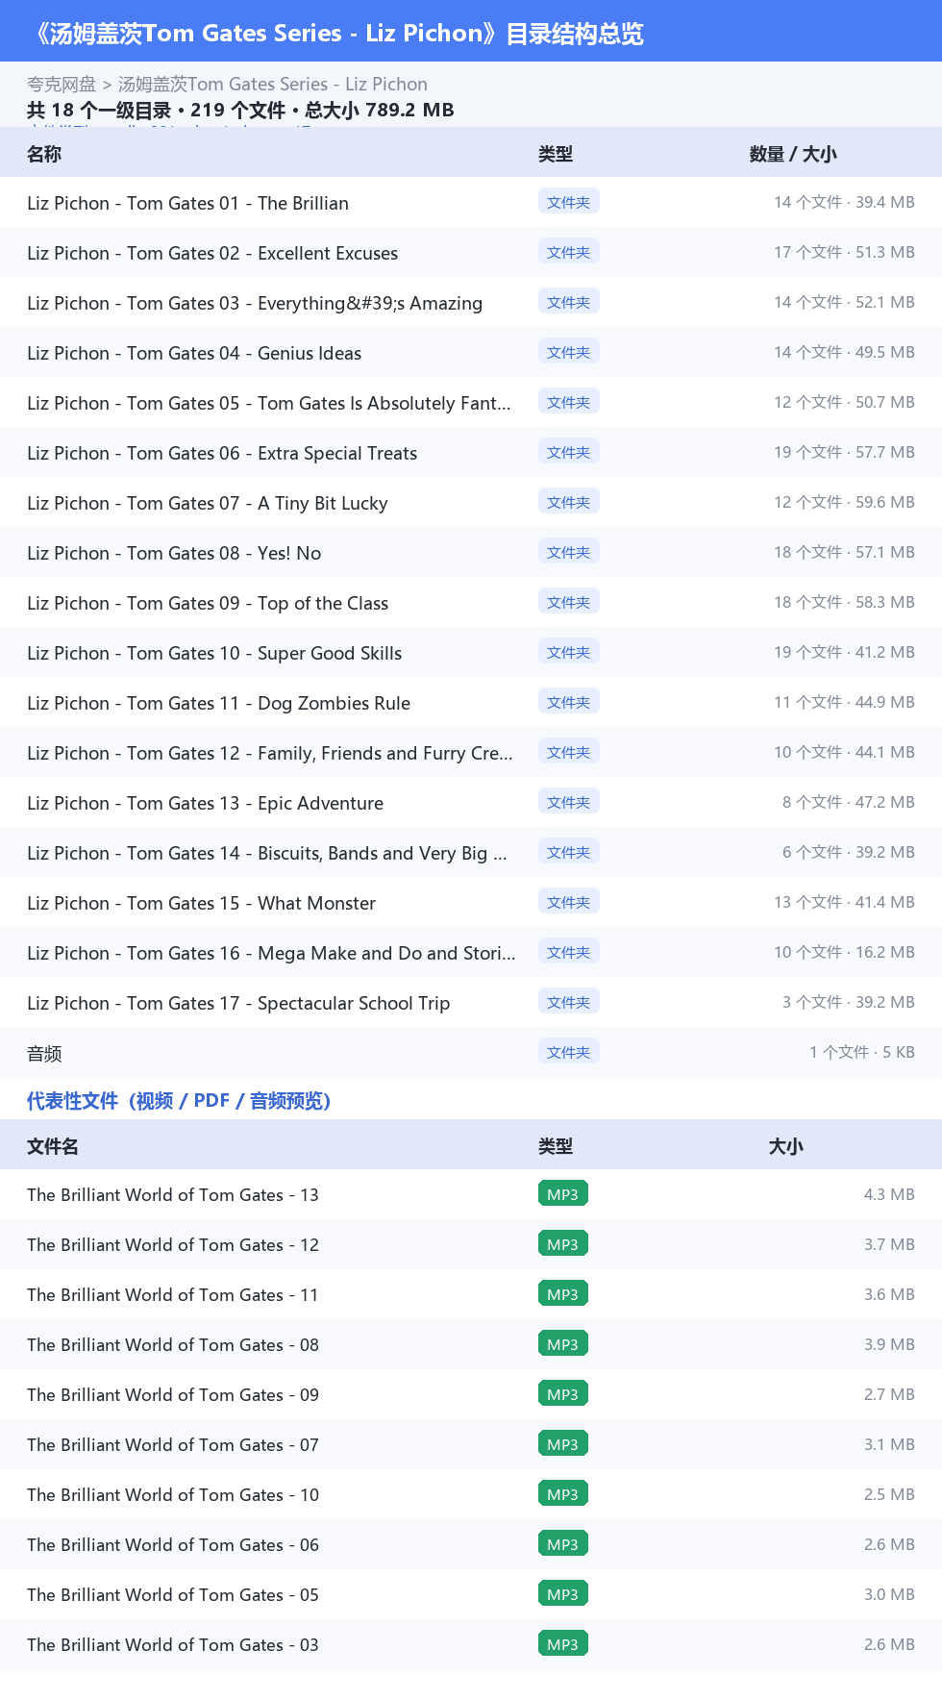Click MP3 badge for Tom Gates - 09 file
This screenshot has width=942, height=1700.
[563, 1394]
